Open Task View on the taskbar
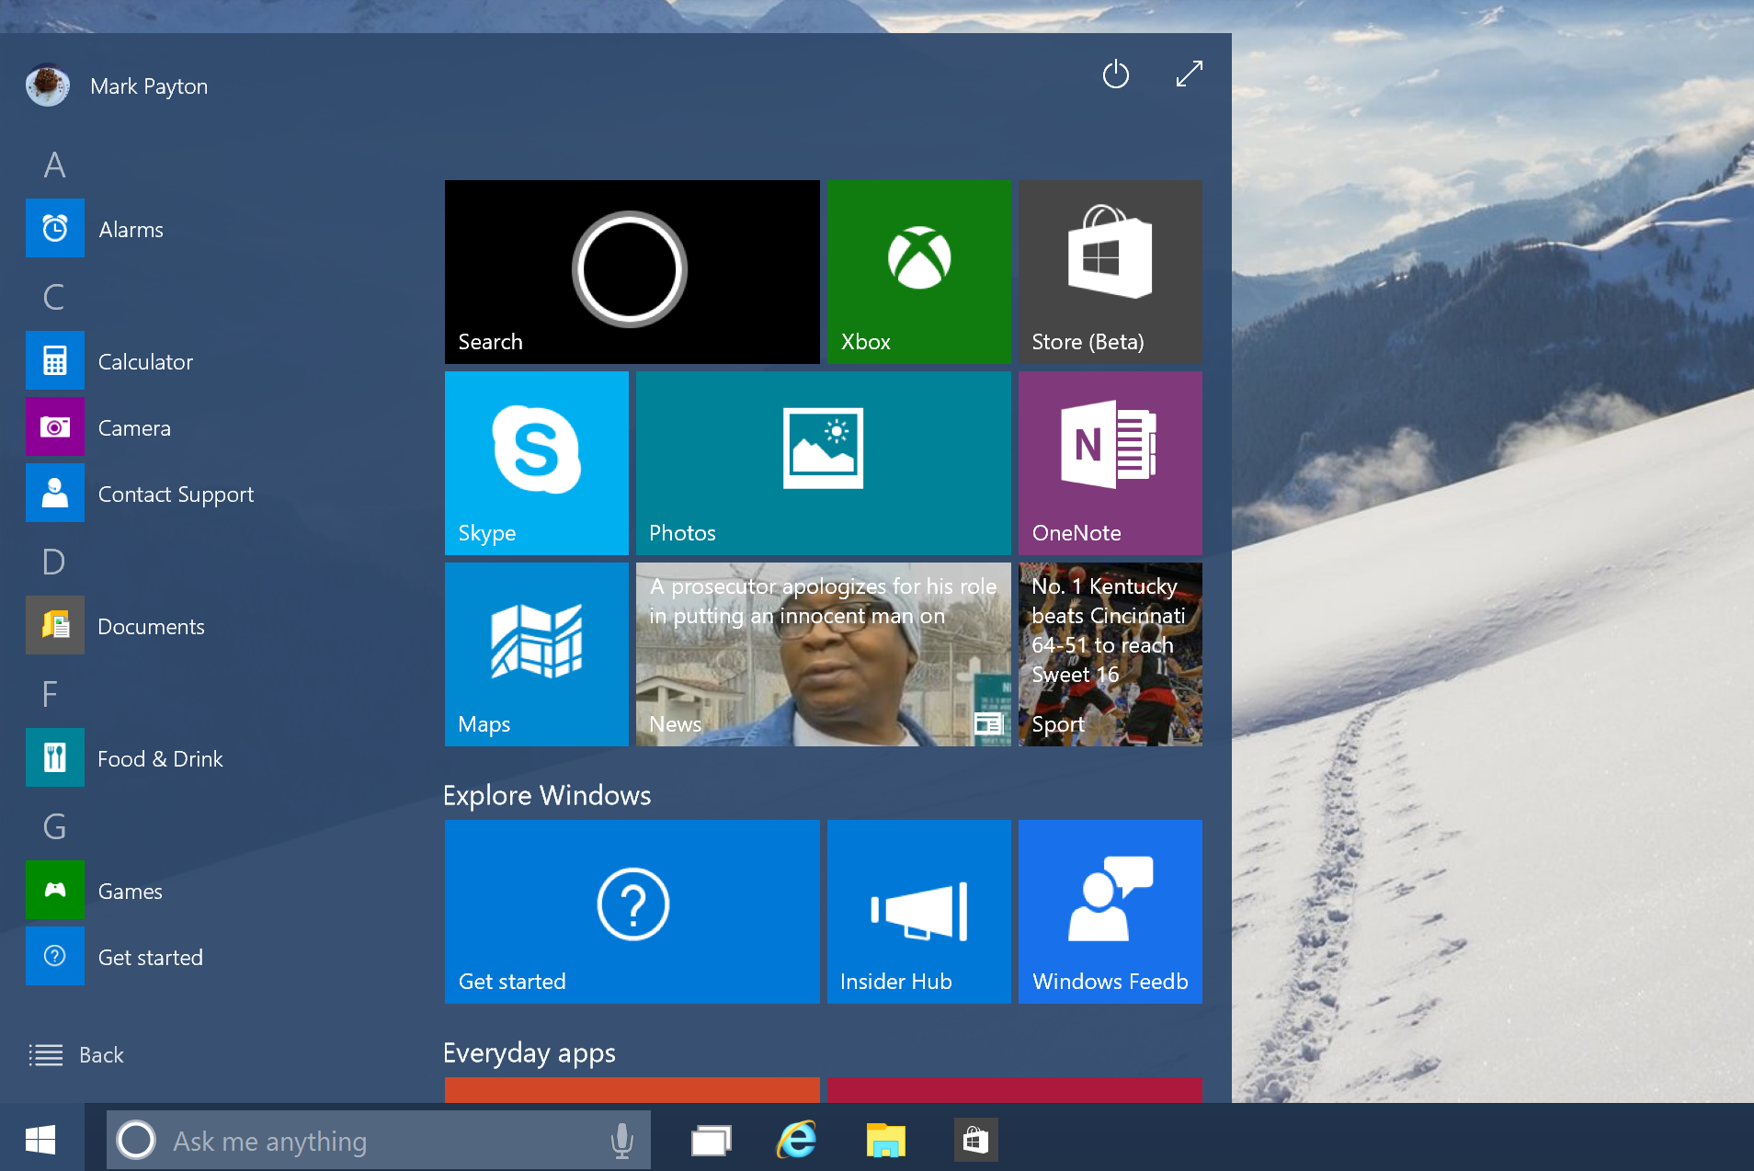1754x1171 pixels. tap(712, 1140)
